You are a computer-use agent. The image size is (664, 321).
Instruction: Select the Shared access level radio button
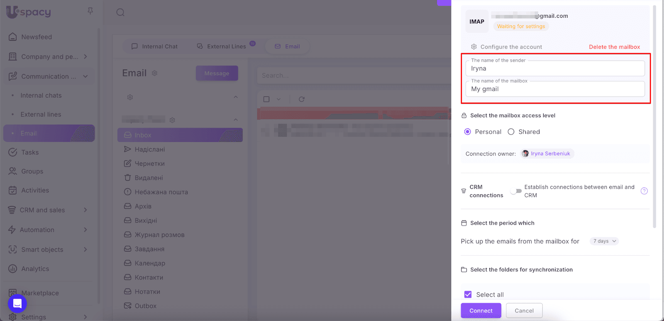(511, 132)
